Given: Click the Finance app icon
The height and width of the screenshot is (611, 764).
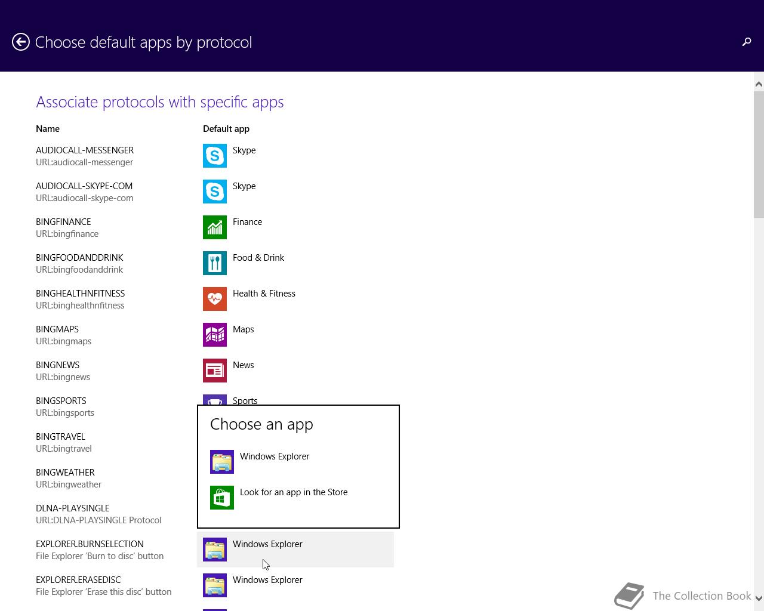Looking at the screenshot, I should click(215, 227).
